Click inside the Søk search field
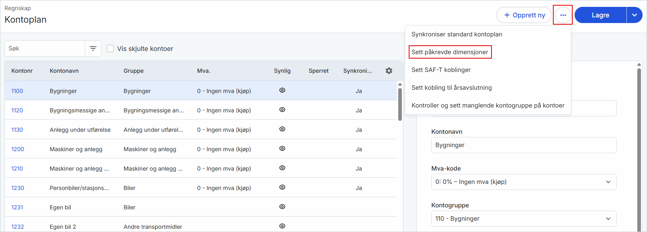Image resolution: width=647 pixels, height=232 pixels. coord(45,49)
